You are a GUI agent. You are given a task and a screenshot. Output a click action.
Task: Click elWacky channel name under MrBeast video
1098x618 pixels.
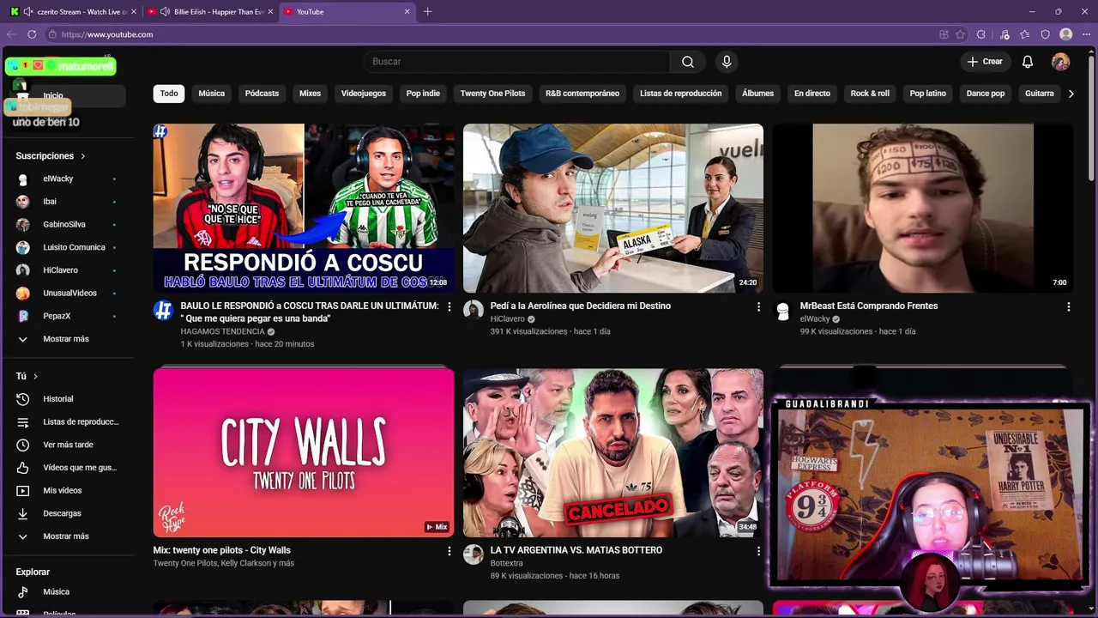click(815, 319)
